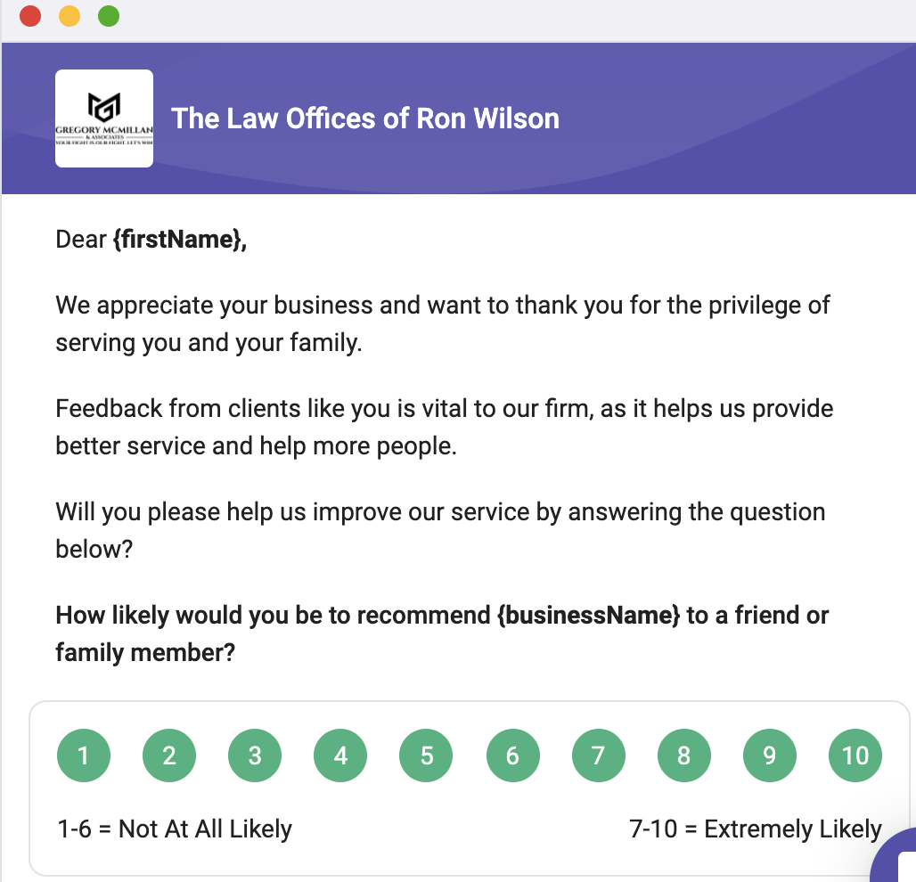Screen dimensions: 916x882
Task: Pick the green 3 rating circle
Action: 255,755
